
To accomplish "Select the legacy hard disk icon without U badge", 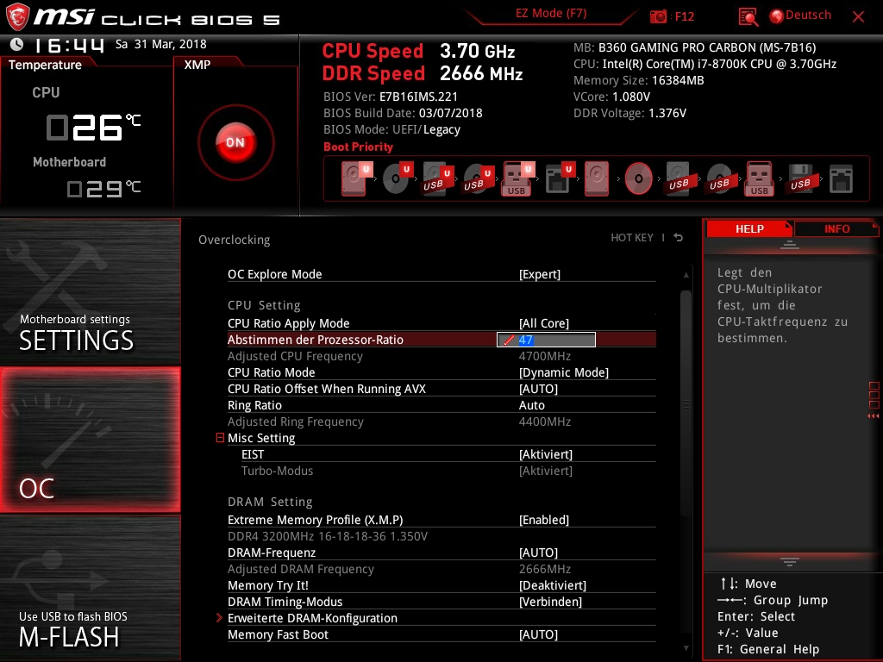I will click(x=597, y=178).
